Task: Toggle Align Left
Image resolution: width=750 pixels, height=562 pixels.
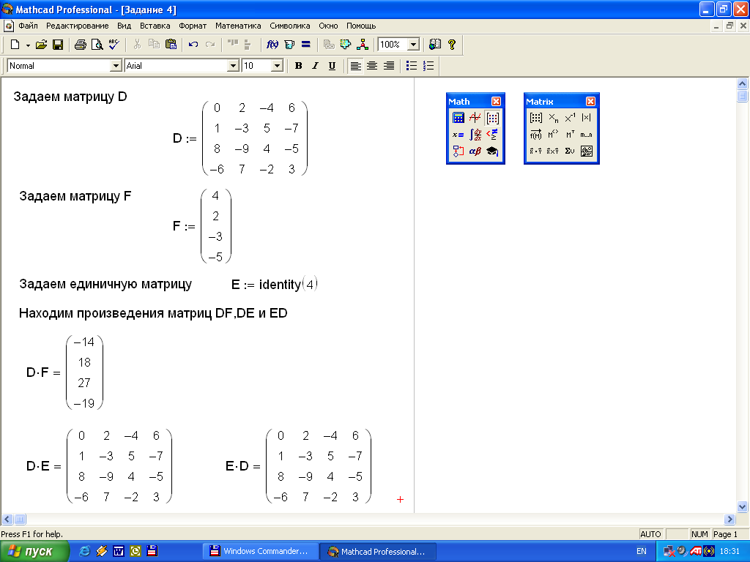Action: click(355, 66)
